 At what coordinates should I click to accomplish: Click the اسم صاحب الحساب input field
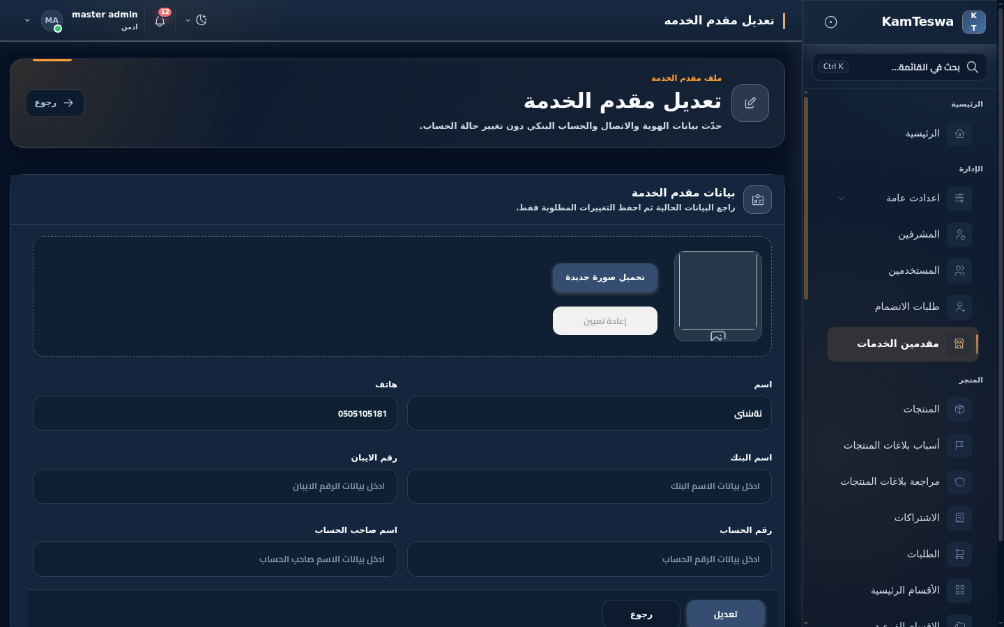coord(215,559)
